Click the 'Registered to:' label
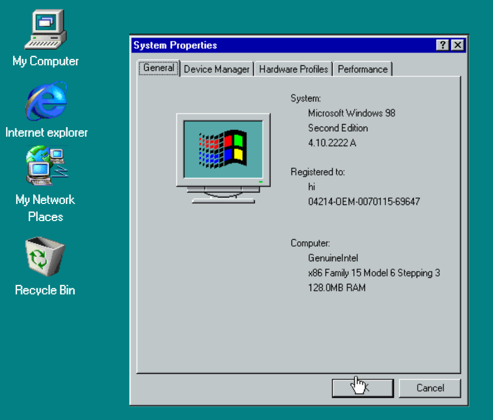 [x=318, y=172]
